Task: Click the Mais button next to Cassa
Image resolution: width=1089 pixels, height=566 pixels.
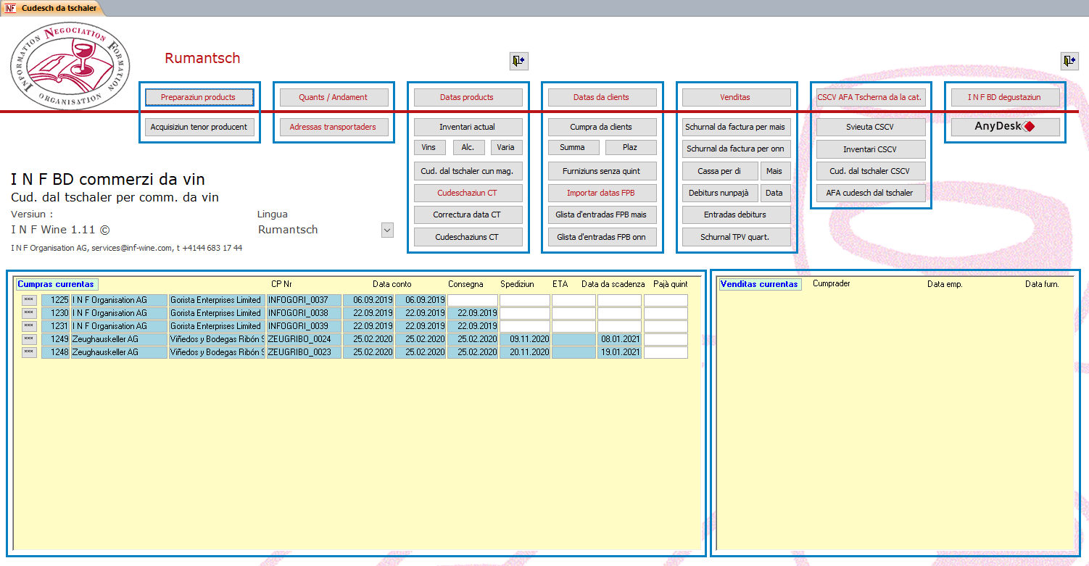Action: [776, 171]
